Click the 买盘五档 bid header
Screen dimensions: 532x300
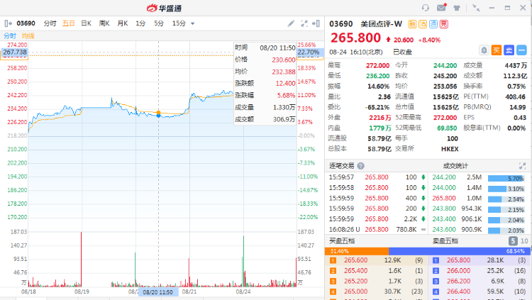[342, 241]
